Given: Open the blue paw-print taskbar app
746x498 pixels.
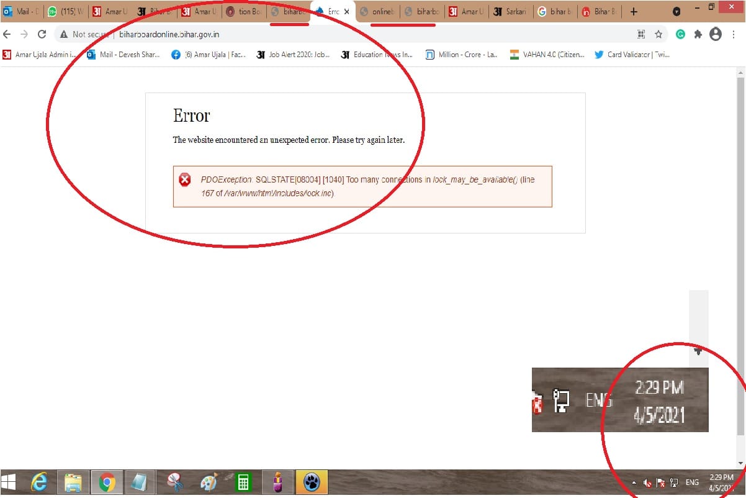Looking at the screenshot, I should [x=311, y=482].
